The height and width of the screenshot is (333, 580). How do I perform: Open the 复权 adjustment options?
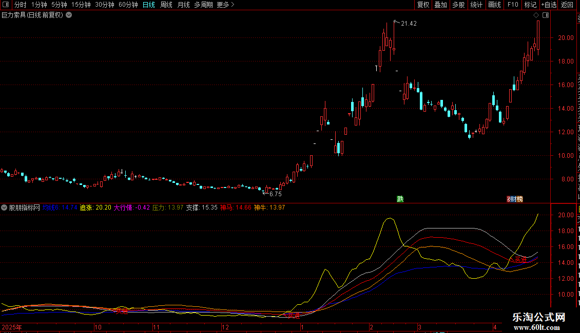(x=423, y=5)
